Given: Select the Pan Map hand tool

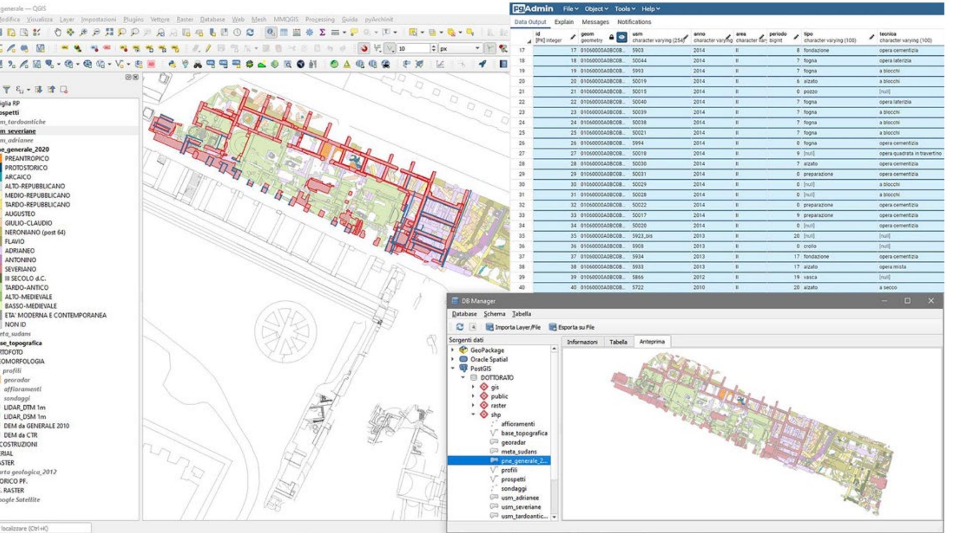Looking at the screenshot, I should (58, 32).
